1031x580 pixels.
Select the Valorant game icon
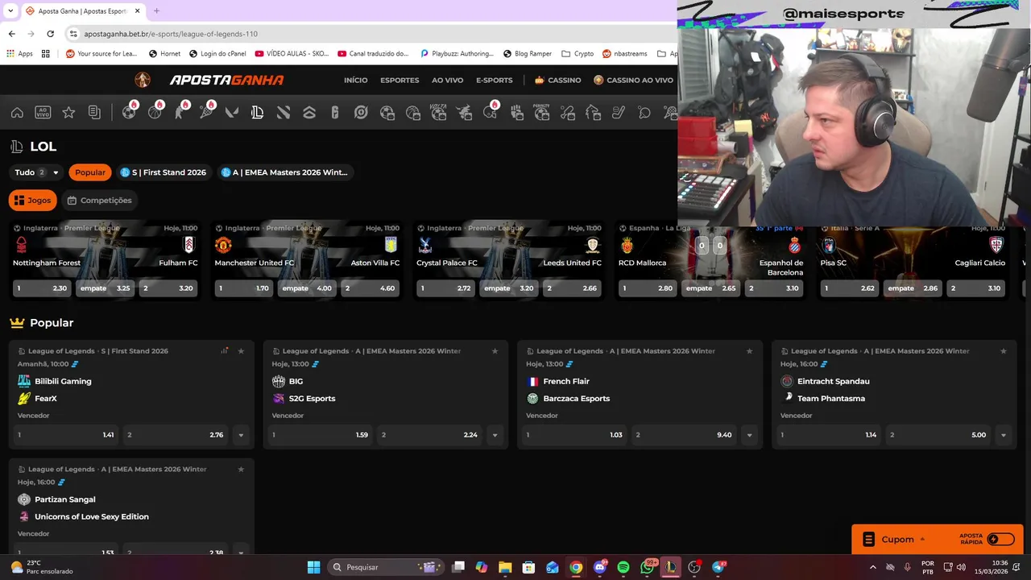click(232, 113)
